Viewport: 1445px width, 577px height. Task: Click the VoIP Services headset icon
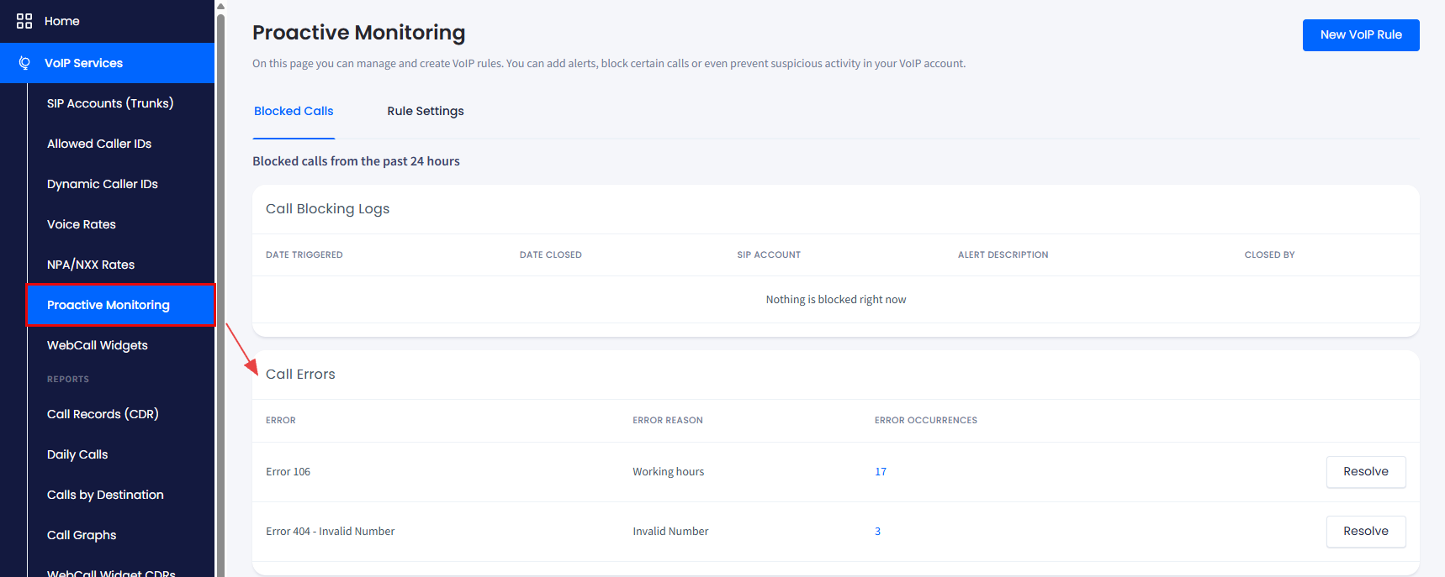coord(24,63)
